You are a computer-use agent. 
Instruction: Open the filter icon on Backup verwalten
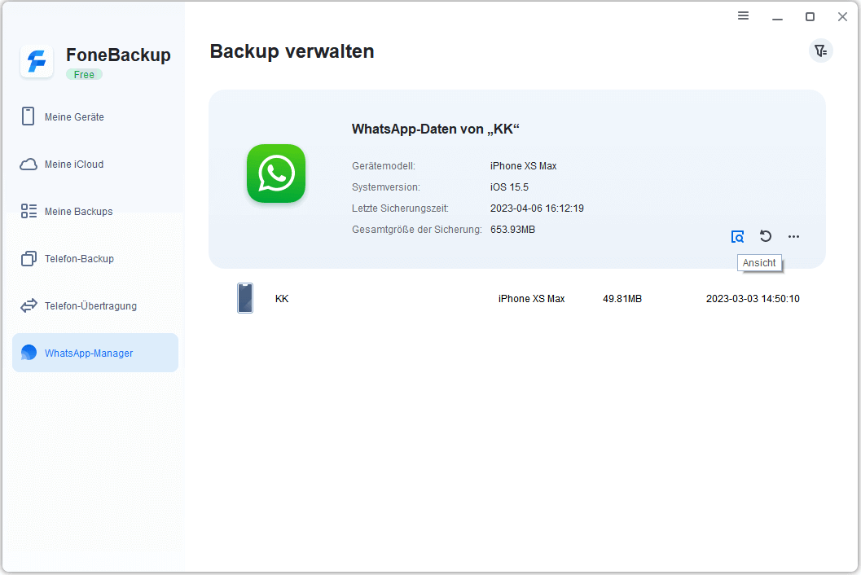click(821, 51)
